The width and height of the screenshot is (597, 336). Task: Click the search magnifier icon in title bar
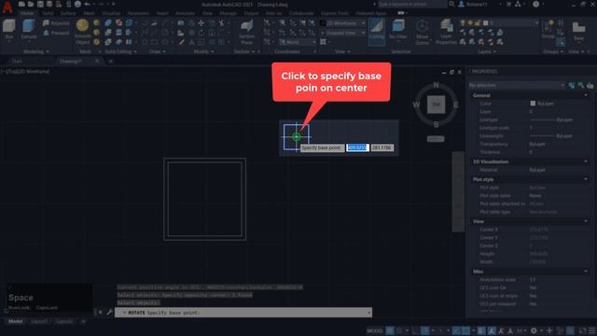pyautogui.click(x=451, y=4)
